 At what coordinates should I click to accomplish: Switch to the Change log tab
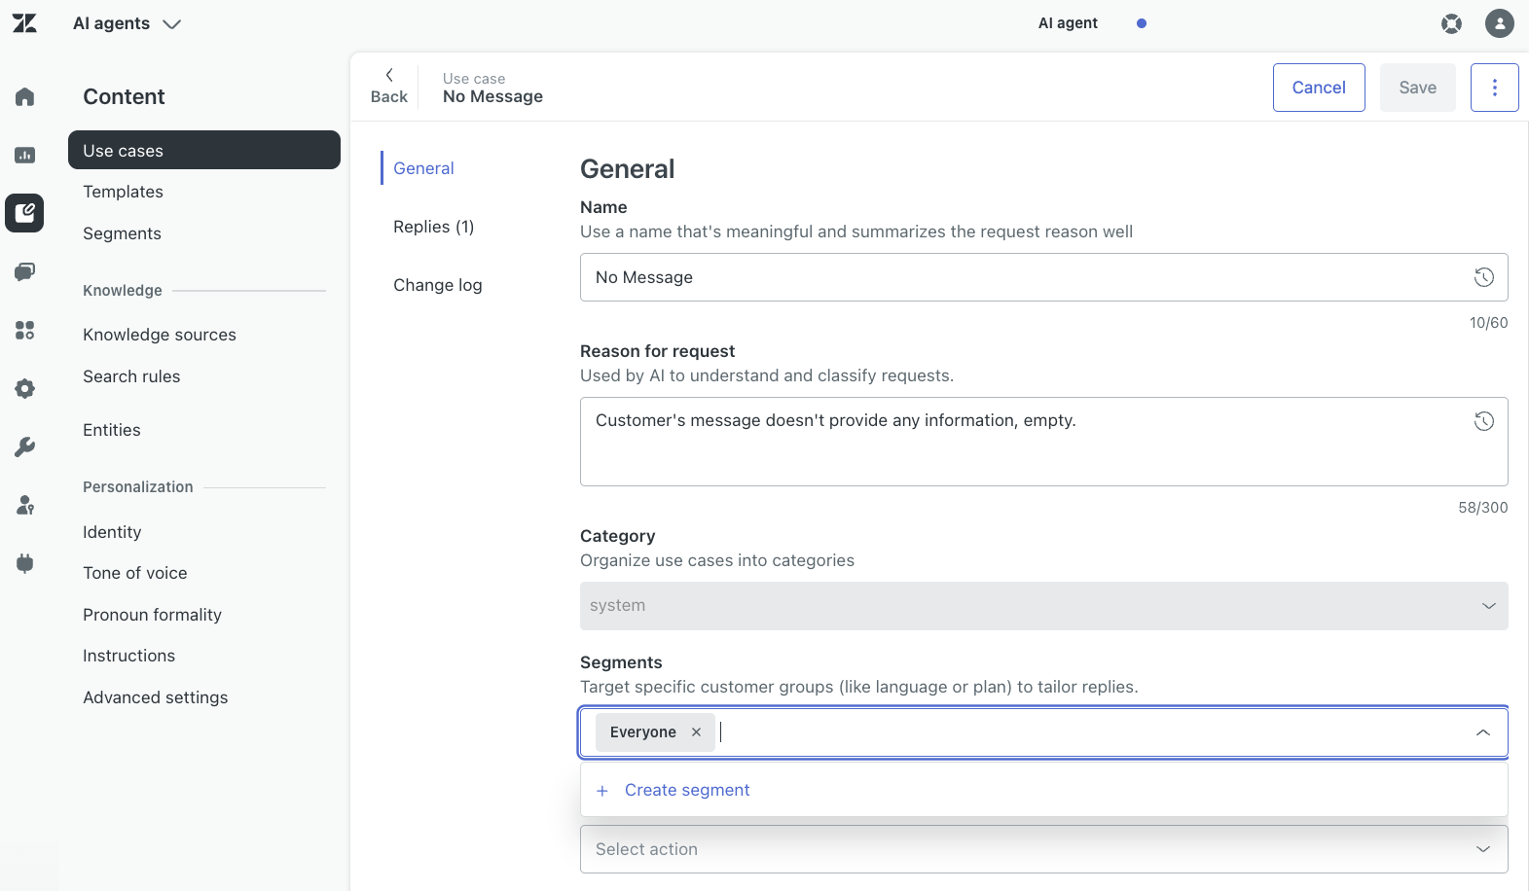[x=438, y=285]
